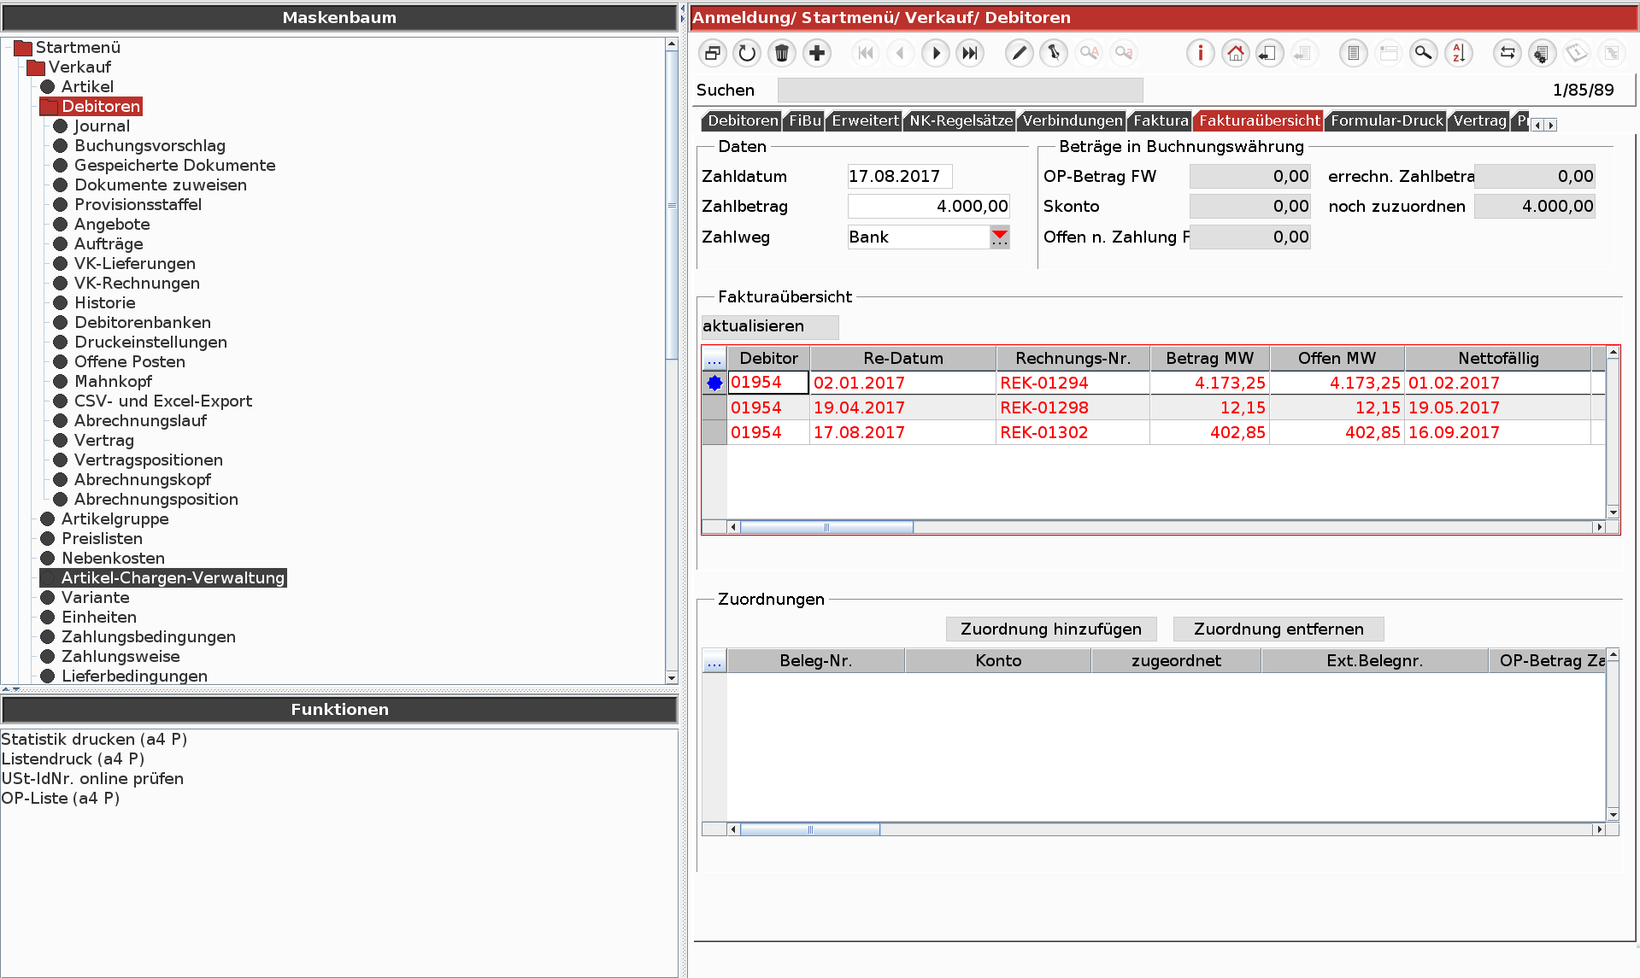The width and height of the screenshot is (1640, 978).
Task: Click Zuordnung hinzufügen button
Action: (1051, 630)
